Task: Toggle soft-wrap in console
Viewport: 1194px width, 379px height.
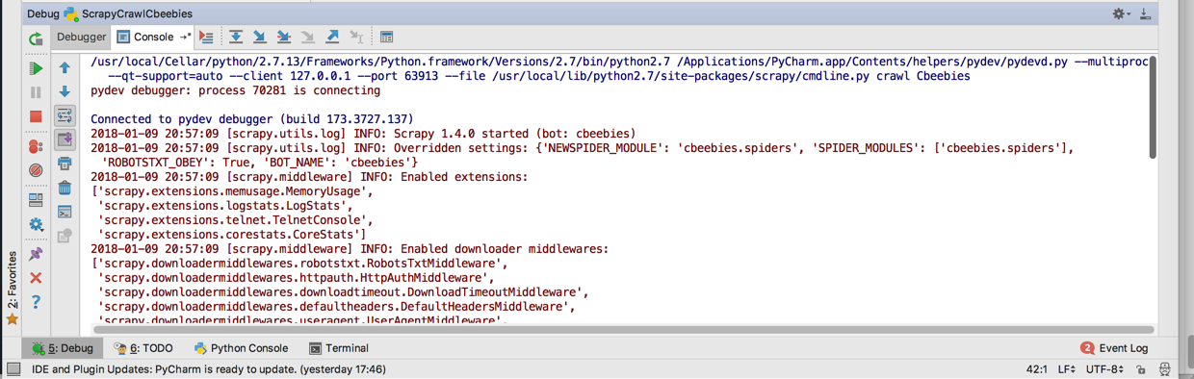Action: point(65,116)
